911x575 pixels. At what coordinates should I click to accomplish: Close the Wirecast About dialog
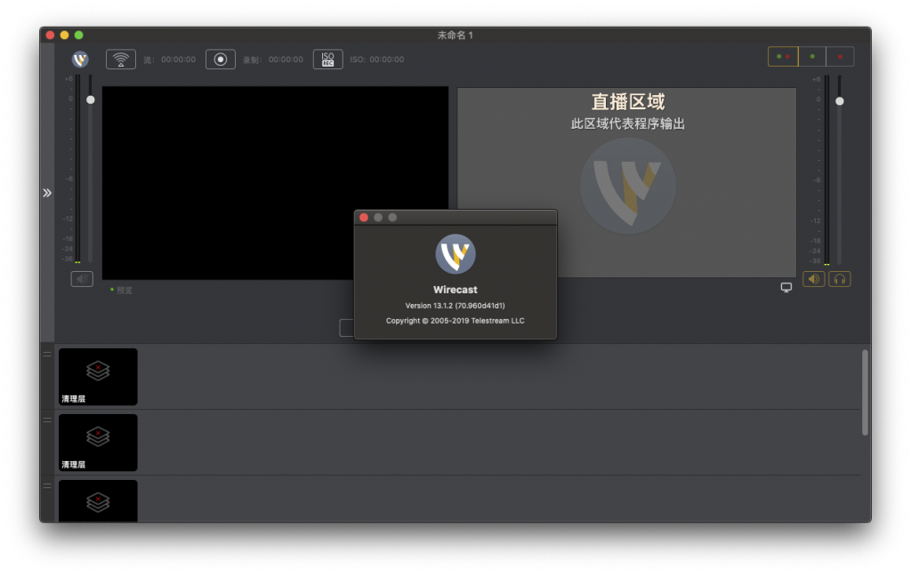coord(364,217)
